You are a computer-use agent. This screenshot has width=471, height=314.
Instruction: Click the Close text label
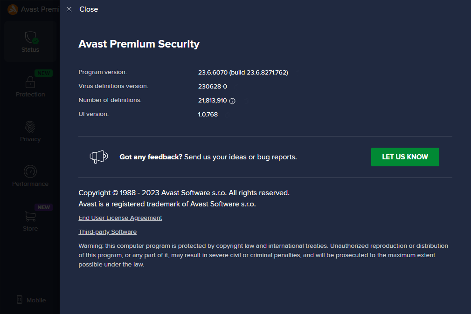click(x=89, y=9)
